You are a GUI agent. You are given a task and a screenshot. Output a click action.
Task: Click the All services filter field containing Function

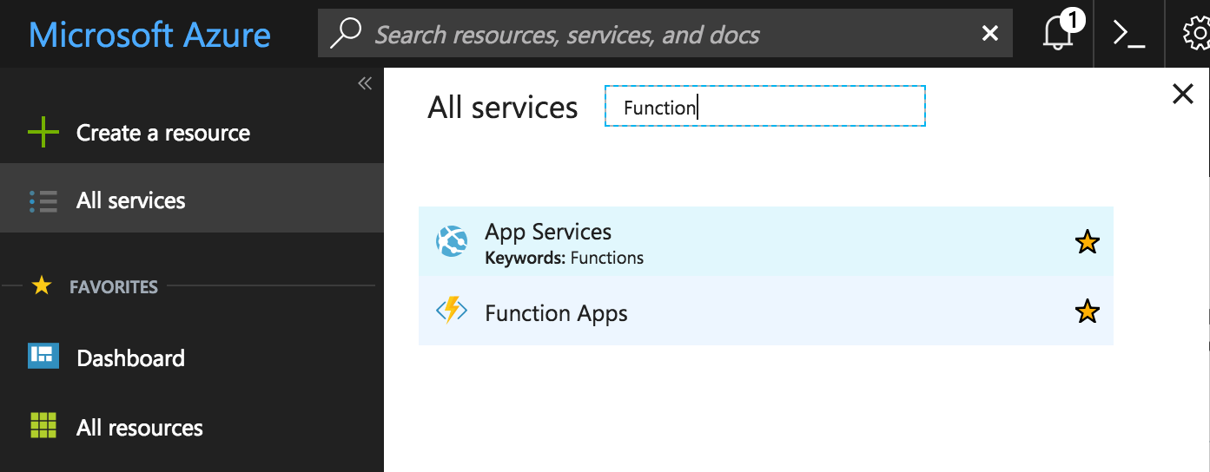tap(765, 107)
